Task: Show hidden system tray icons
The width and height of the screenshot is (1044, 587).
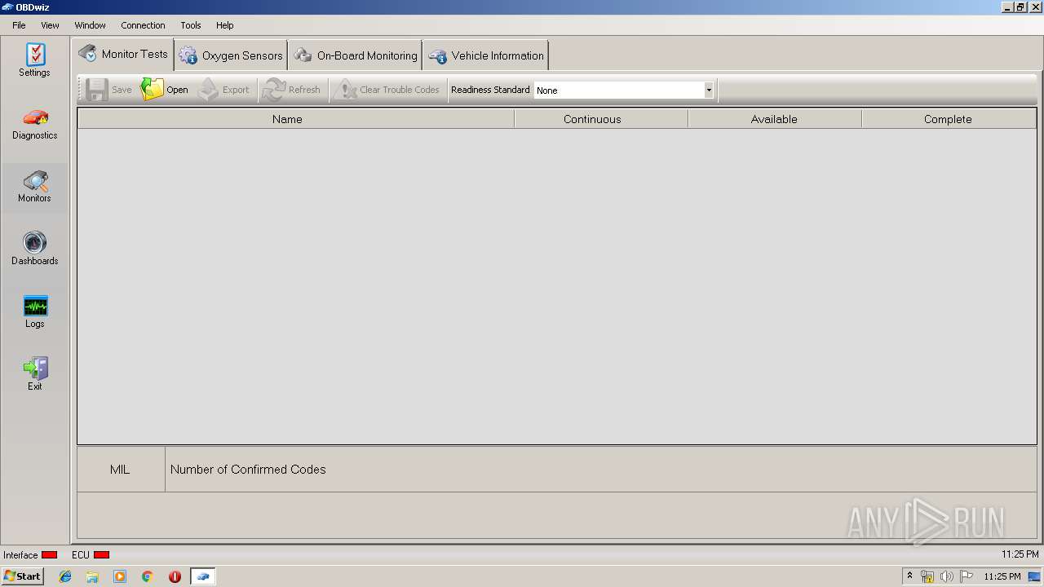Action: (x=909, y=576)
